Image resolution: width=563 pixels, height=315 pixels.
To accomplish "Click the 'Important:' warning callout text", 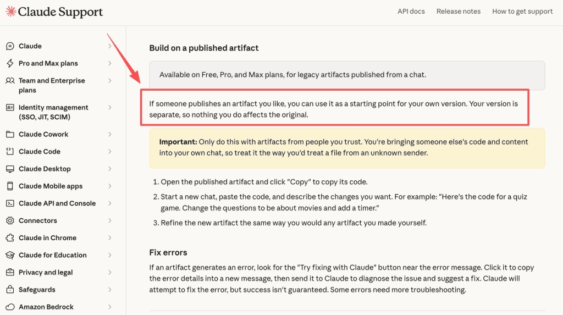I will (344, 147).
